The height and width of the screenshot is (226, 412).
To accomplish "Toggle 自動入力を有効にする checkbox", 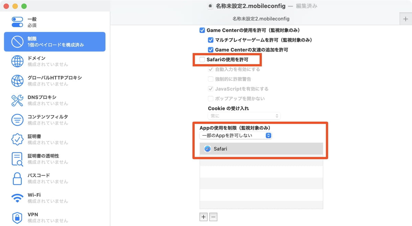I will (210, 69).
